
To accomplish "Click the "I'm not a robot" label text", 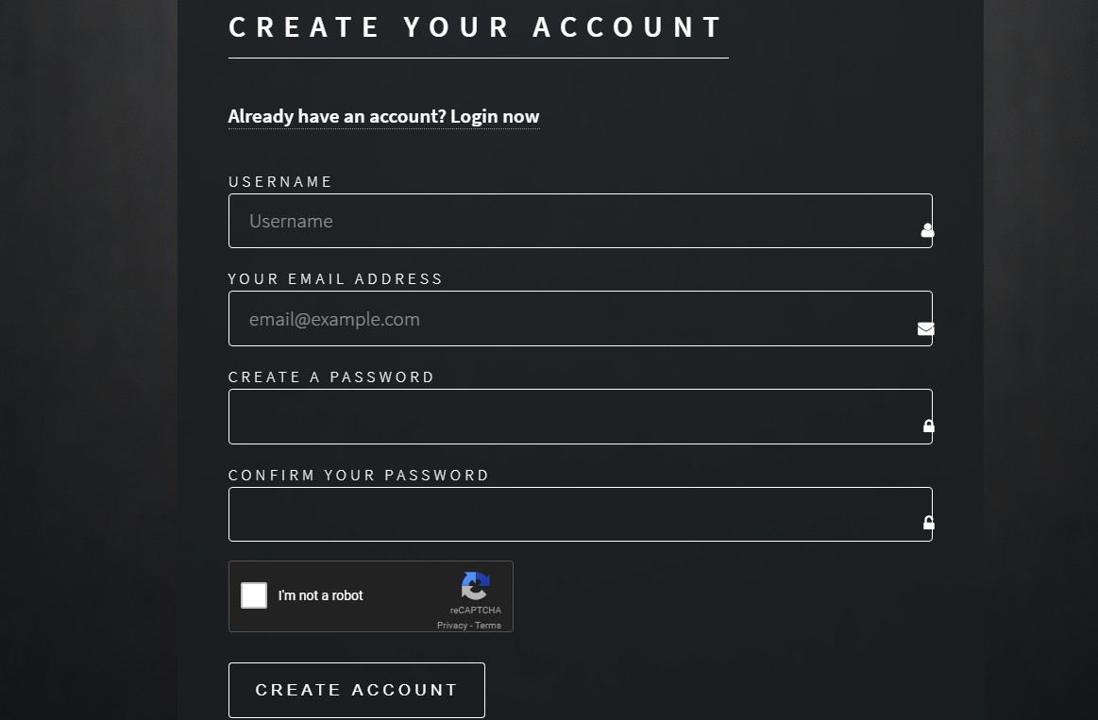I will coord(321,595).
